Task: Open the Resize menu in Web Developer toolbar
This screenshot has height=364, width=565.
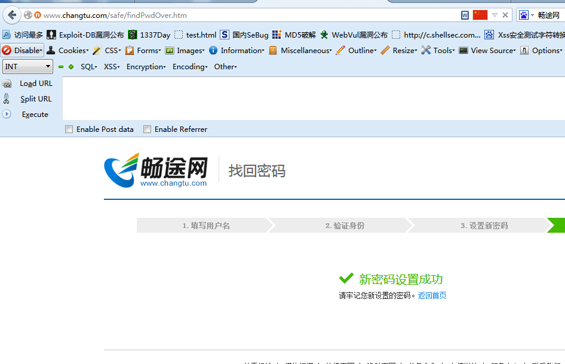Action: click(x=399, y=50)
